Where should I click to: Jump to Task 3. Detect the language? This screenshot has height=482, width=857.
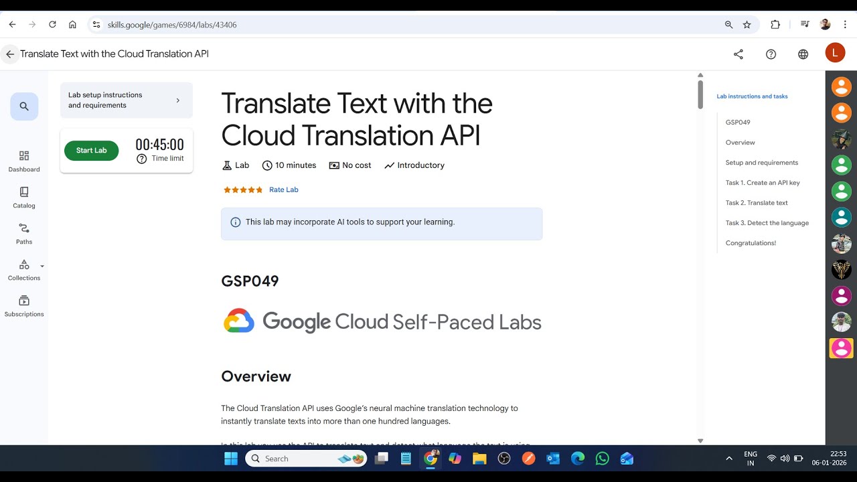click(x=767, y=223)
